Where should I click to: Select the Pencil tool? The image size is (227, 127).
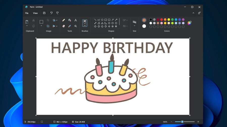[64, 20]
